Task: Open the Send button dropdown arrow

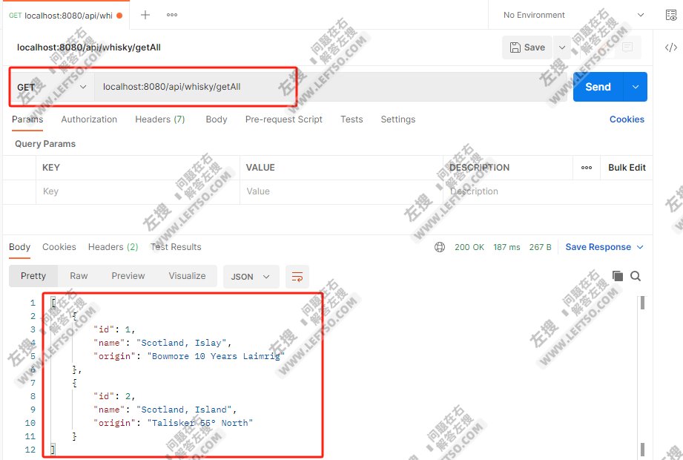Action: [x=636, y=87]
